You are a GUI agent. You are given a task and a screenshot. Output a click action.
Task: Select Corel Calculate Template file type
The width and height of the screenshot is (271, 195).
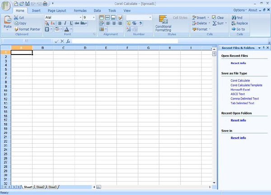coord(246,85)
